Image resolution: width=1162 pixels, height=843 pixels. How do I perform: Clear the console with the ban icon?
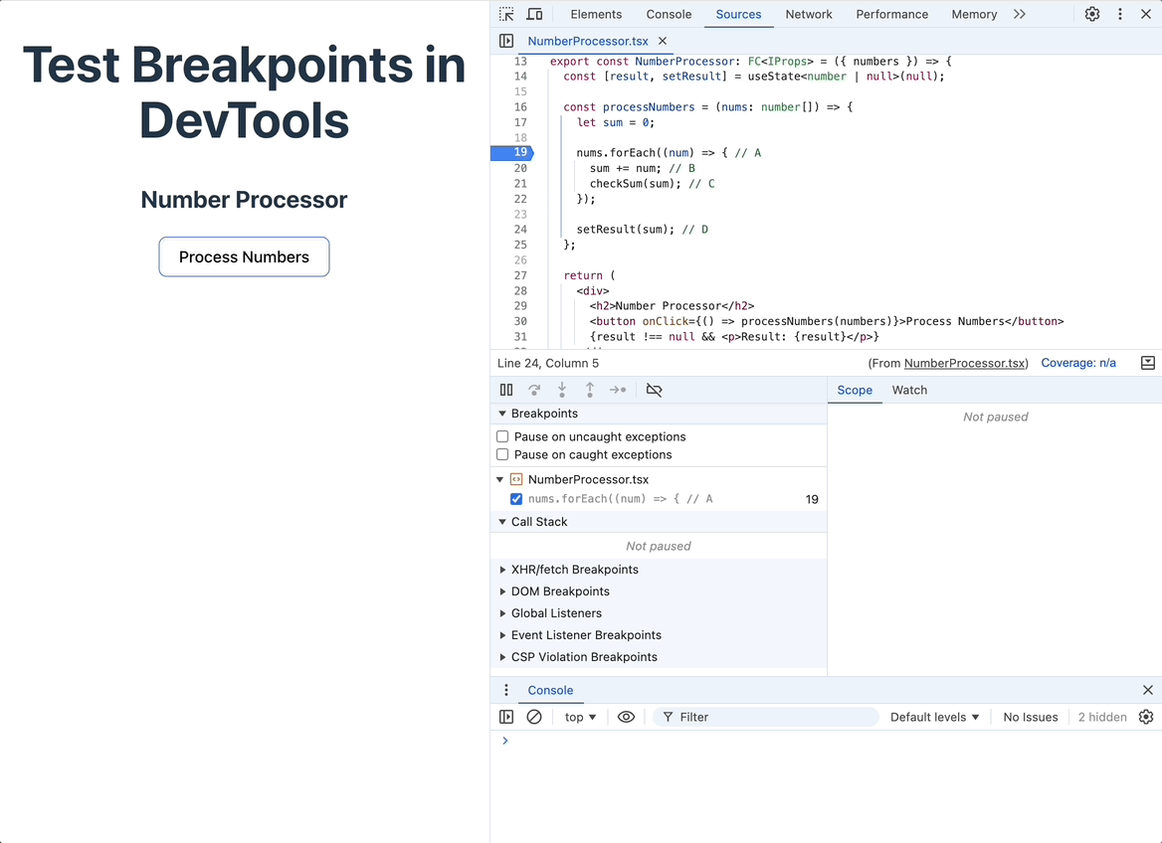click(533, 717)
